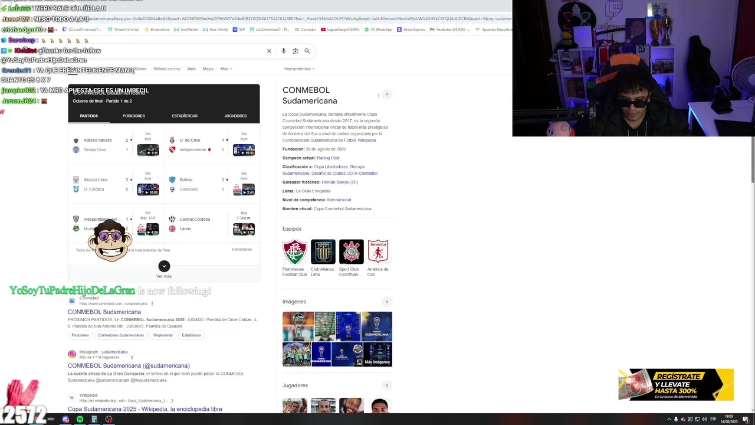Open the WhatsApp bookmark in bookmarks bar
755x425 pixels.
pos(379,29)
